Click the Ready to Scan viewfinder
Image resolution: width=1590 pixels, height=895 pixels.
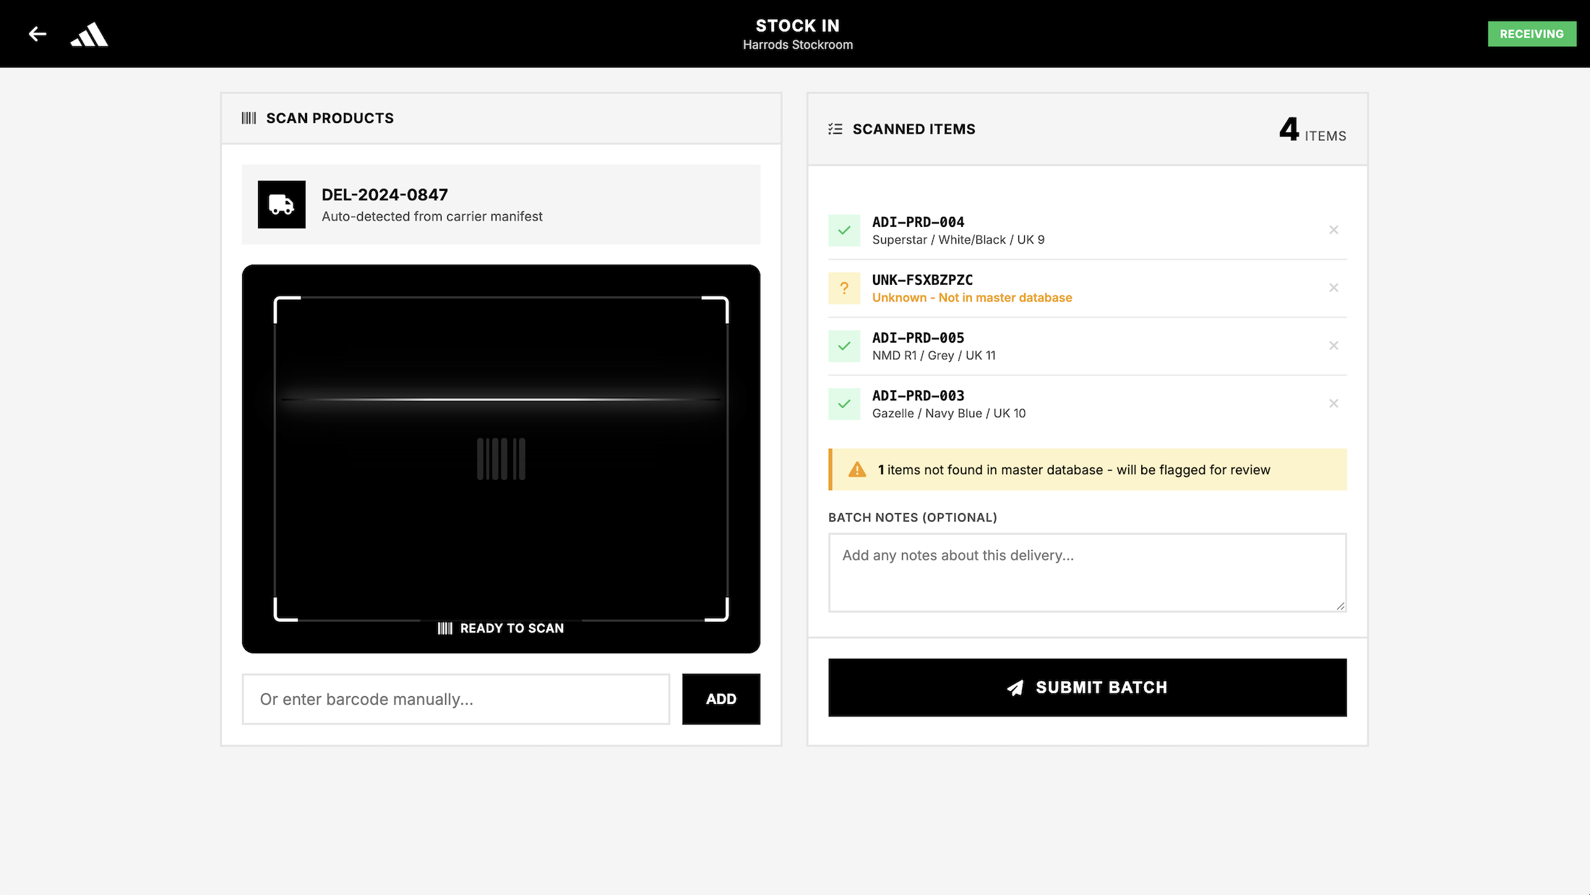(501, 458)
